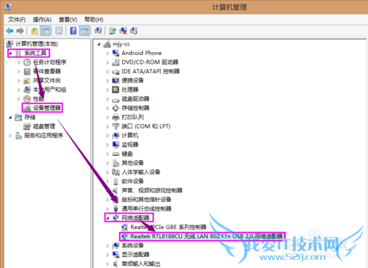The height and width of the screenshot is (268, 368).
Task: Click the 音频输入和输出 speaker icon
Action: pos(116,264)
